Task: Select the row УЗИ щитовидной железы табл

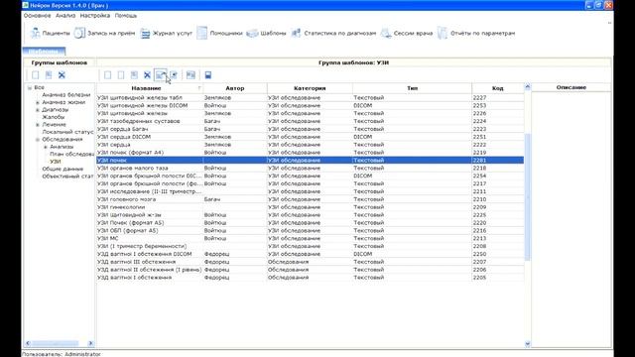Action: coord(310,97)
